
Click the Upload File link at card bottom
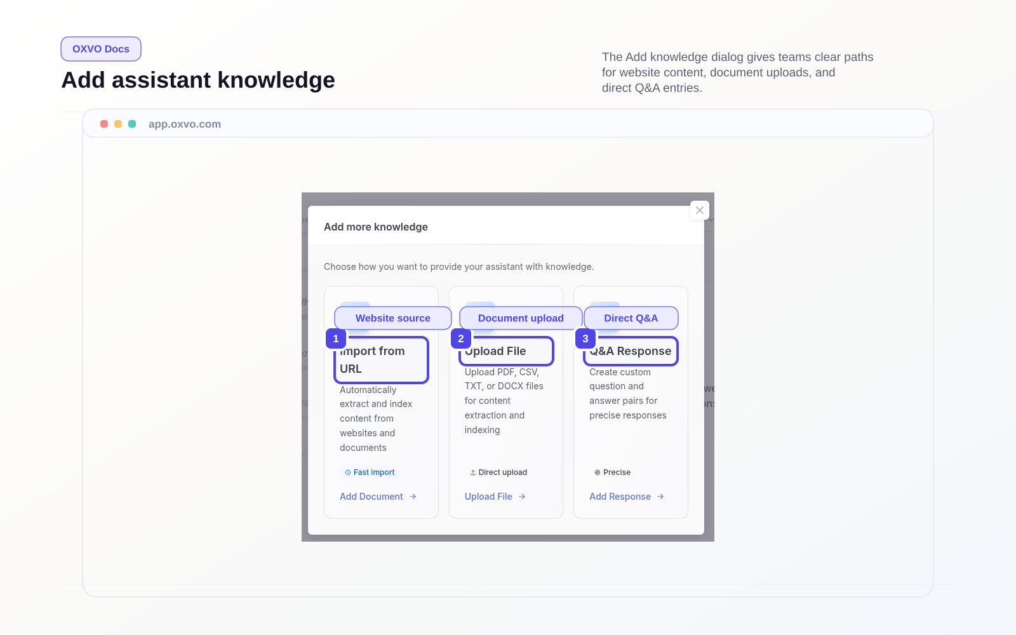(x=495, y=497)
